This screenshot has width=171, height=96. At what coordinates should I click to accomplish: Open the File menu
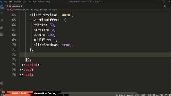(x=6, y=2)
